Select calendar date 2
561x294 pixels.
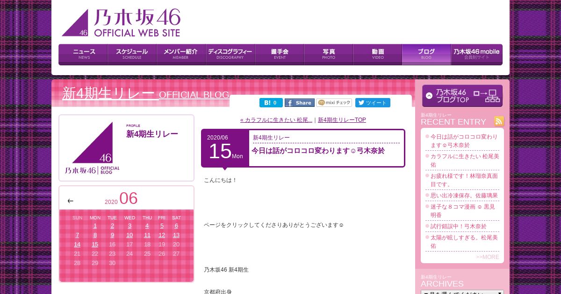(112, 226)
